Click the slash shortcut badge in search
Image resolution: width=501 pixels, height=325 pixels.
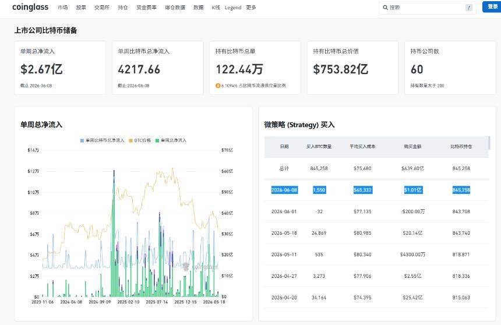468,8
